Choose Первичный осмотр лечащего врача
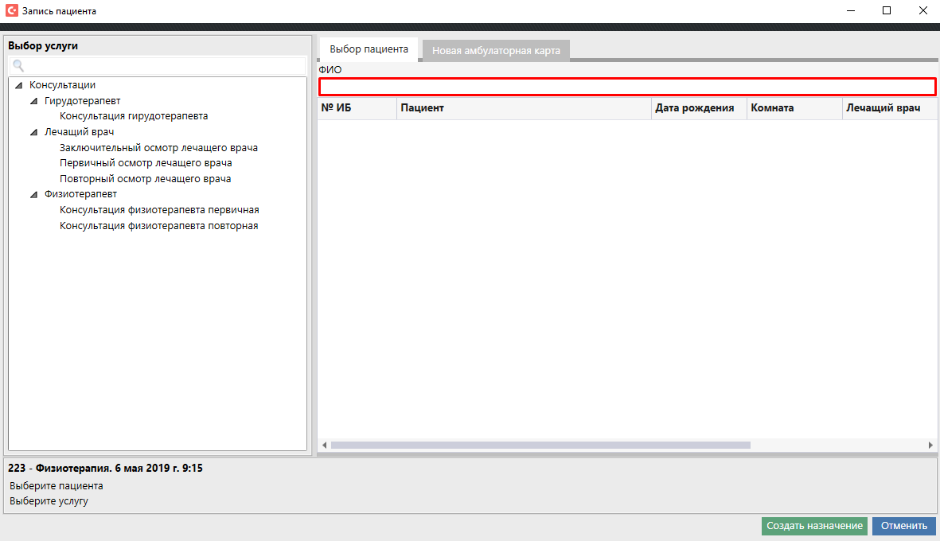This screenshot has width=940, height=541. [x=146, y=163]
